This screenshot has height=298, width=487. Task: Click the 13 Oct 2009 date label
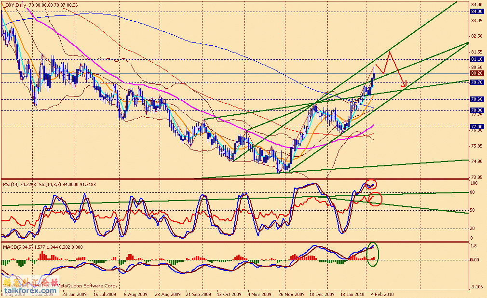tap(229, 294)
